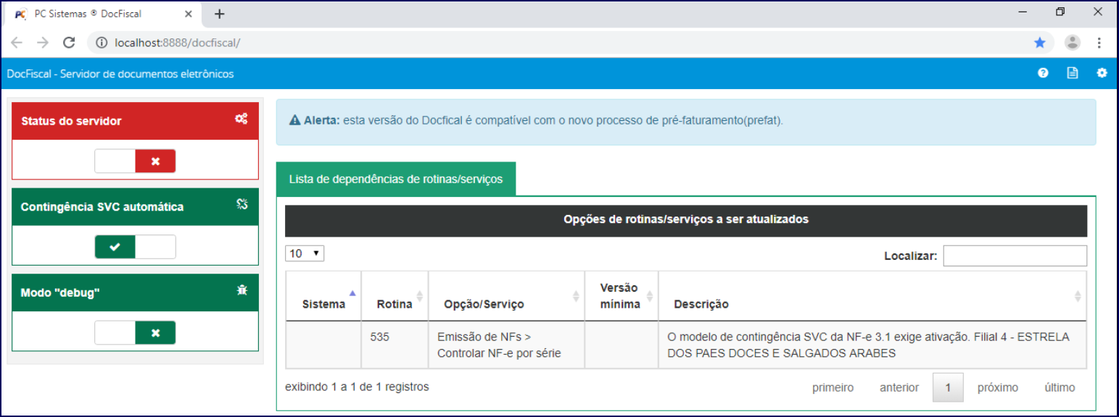Go to próximo page

(x=997, y=387)
